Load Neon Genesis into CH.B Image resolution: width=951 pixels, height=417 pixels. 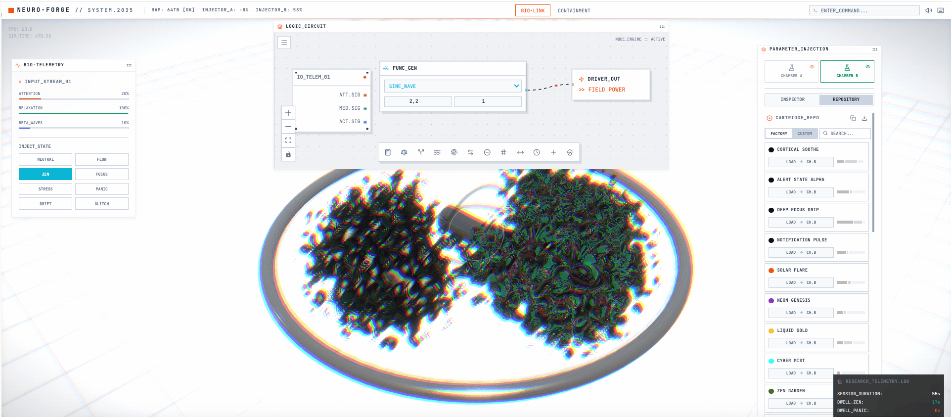801,313
